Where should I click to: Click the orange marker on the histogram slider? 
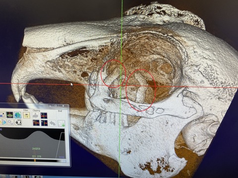[x=35, y=160]
